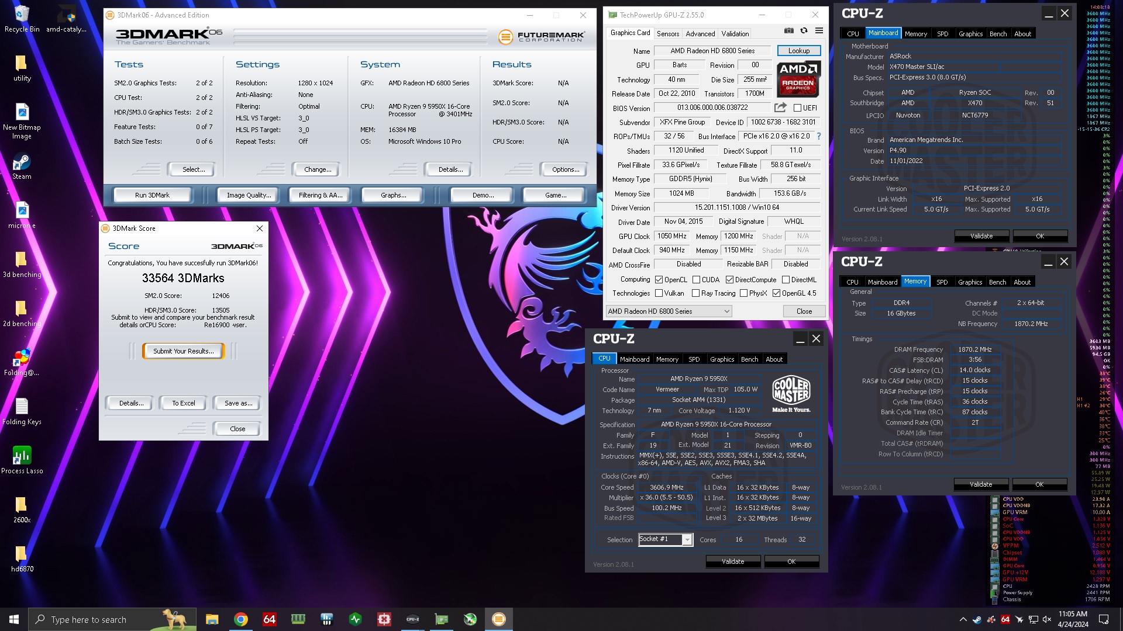Image resolution: width=1123 pixels, height=631 pixels.
Task: Toggle the DirectML checkbox
Action: [x=786, y=280]
